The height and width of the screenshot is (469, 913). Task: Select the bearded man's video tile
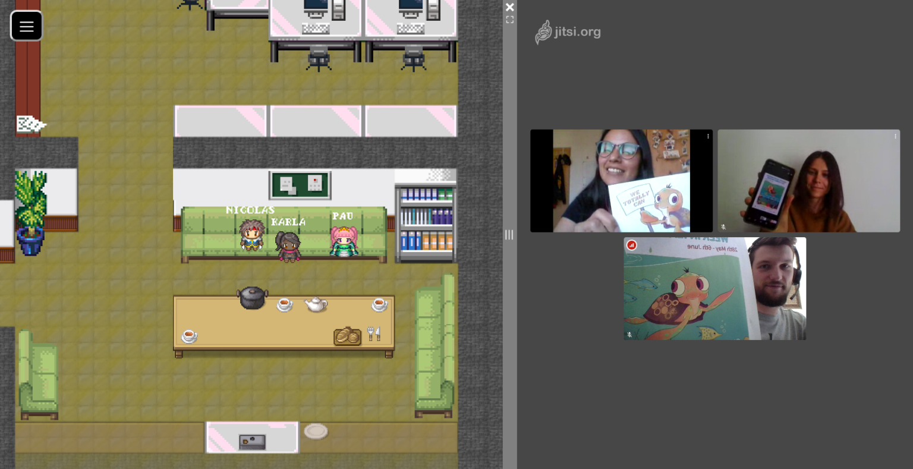pos(714,289)
